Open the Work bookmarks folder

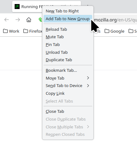coord(11,31)
